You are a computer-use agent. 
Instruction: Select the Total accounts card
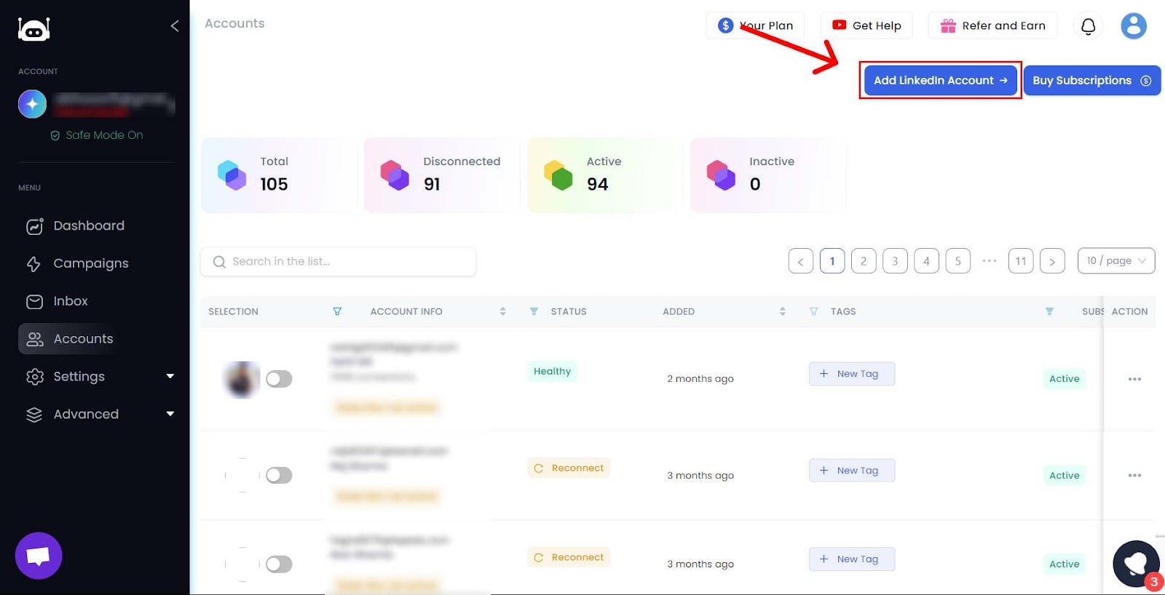280,175
